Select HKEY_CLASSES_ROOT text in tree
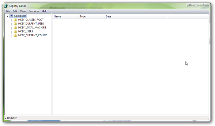The height and width of the screenshot is (126, 215). [x=31, y=20]
